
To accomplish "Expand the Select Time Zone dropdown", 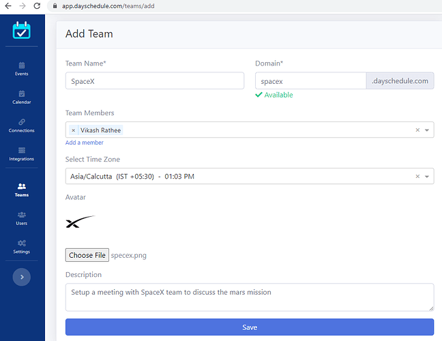I will click(x=427, y=177).
